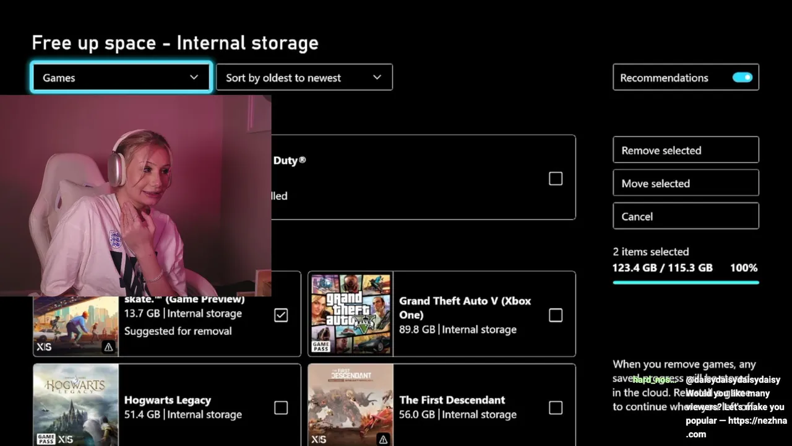Screen dimensions: 792x446
Task: Select the Hogwarts Legacy cover thumbnail
Action: point(75,405)
